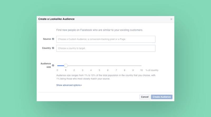
Task: Expand Show advanced options
Action: [x=69, y=85]
